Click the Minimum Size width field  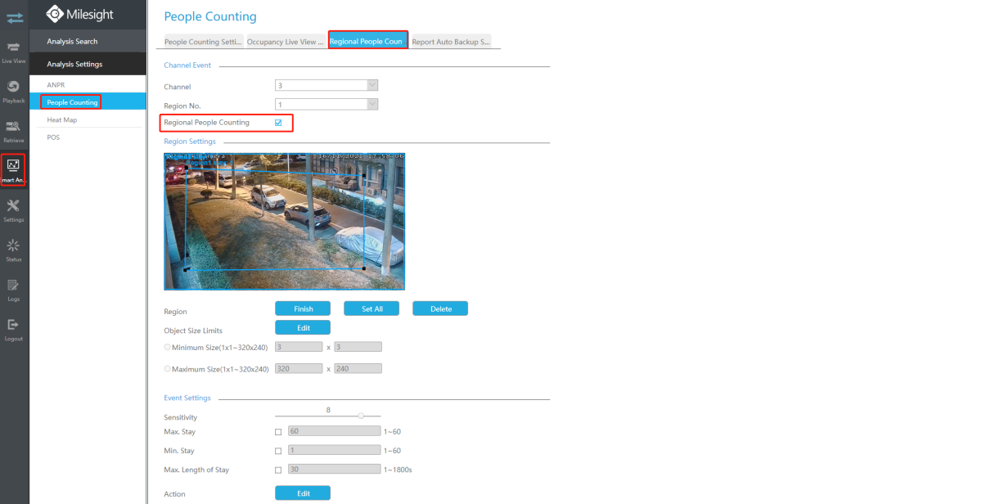coord(299,347)
